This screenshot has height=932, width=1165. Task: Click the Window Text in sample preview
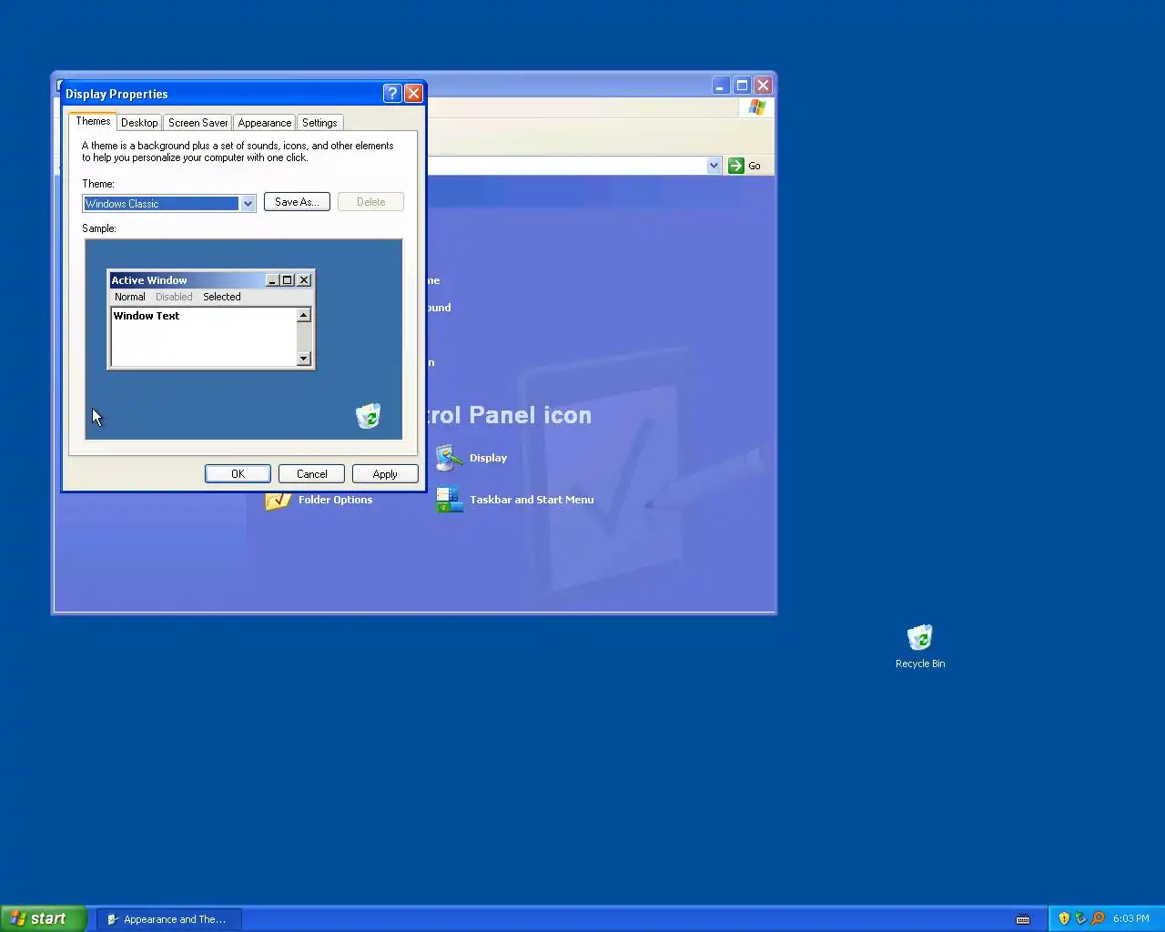[x=147, y=316]
